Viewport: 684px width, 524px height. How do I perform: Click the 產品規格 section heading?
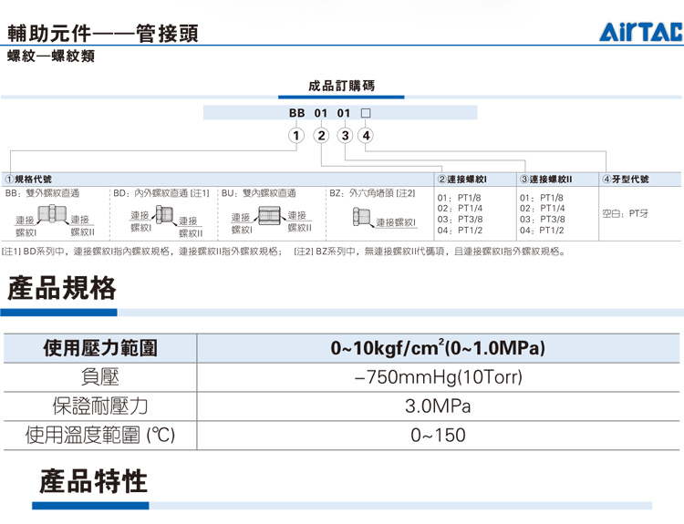pyautogui.click(x=62, y=289)
